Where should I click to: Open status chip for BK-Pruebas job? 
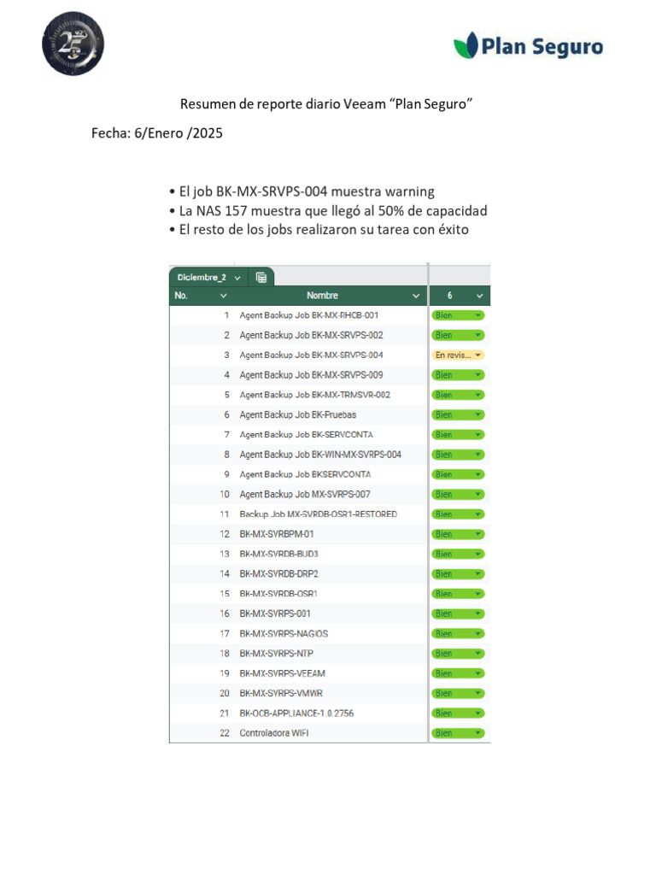click(459, 414)
